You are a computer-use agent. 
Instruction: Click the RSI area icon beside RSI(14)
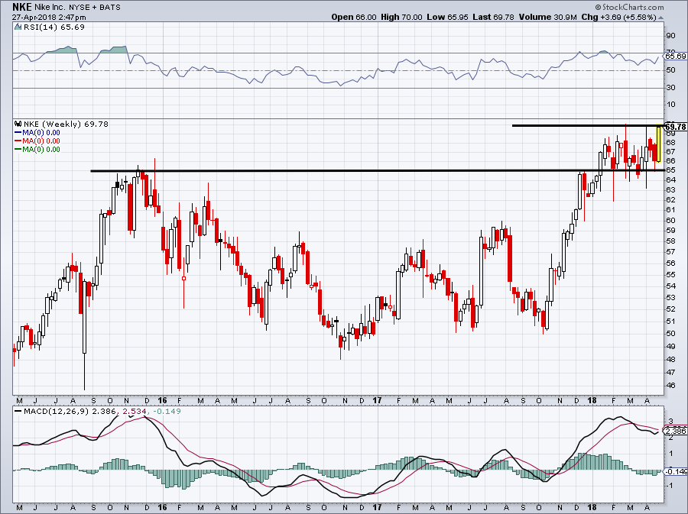(x=18, y=27)
